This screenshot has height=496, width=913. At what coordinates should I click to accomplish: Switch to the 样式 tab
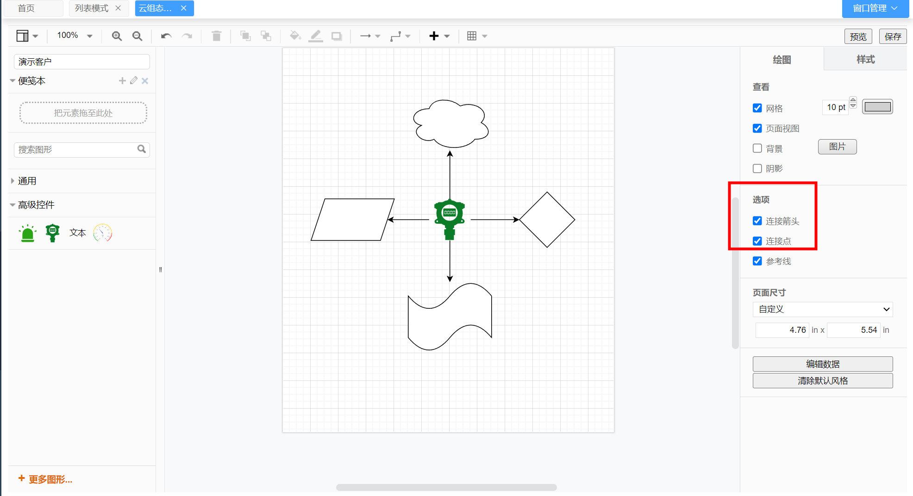[x=865, y=60]
